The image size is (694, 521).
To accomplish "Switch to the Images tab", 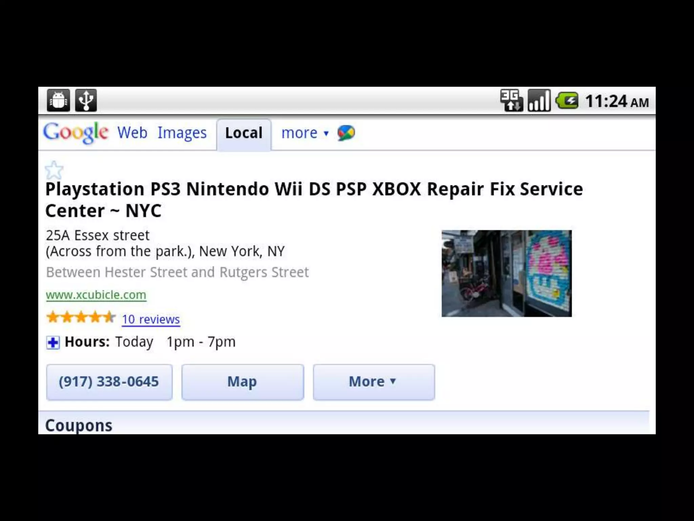I will tap(182, 133).
